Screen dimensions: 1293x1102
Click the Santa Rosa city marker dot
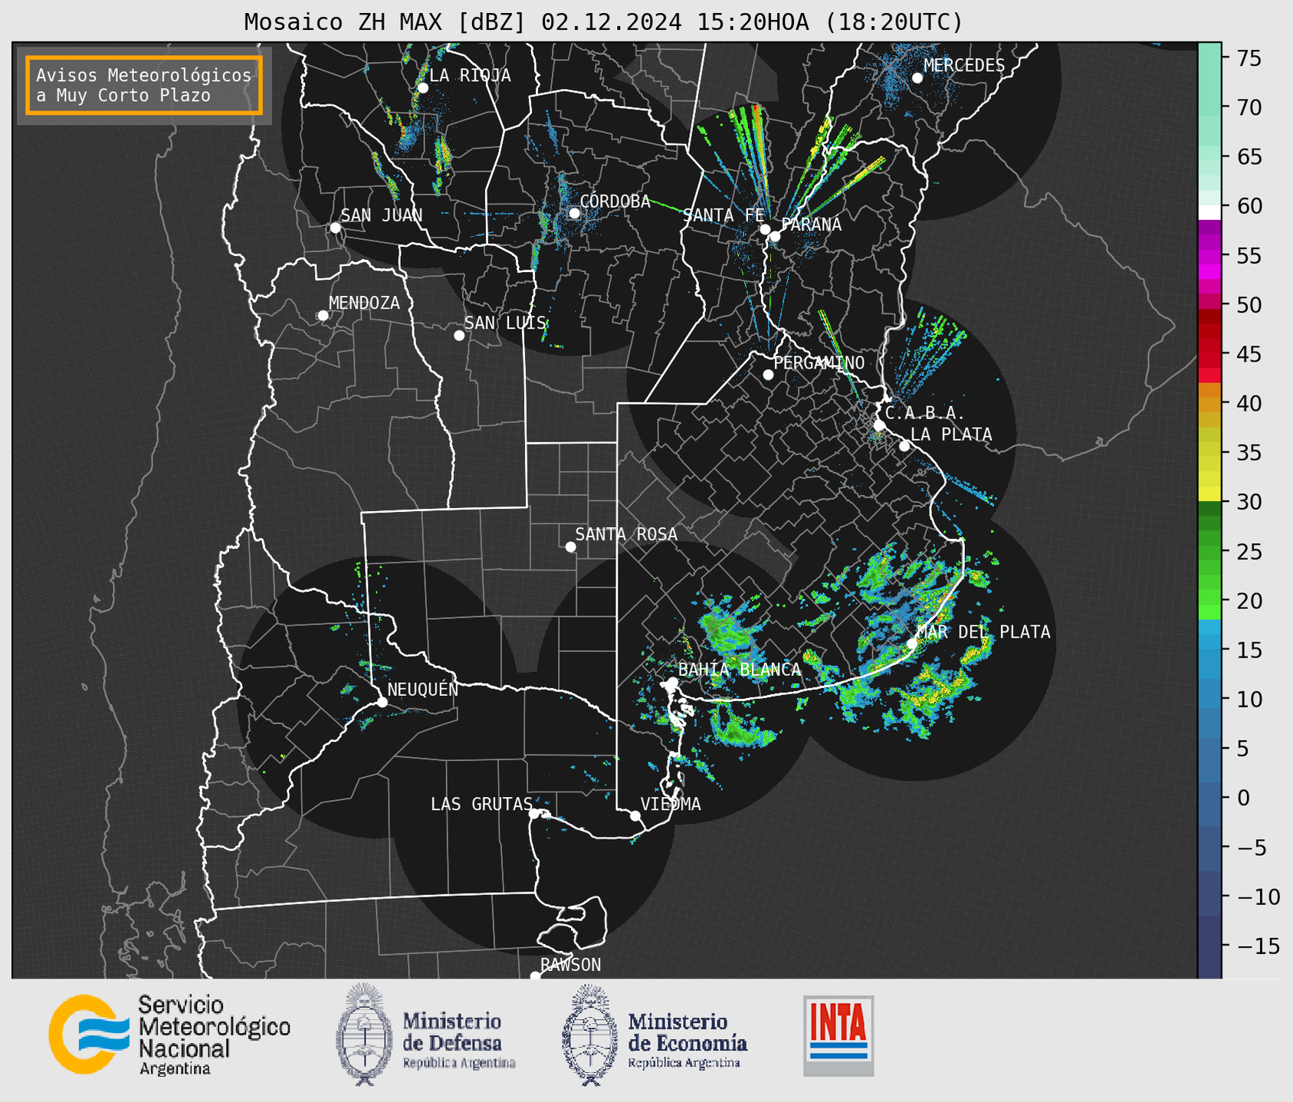[x=570, y=546]
